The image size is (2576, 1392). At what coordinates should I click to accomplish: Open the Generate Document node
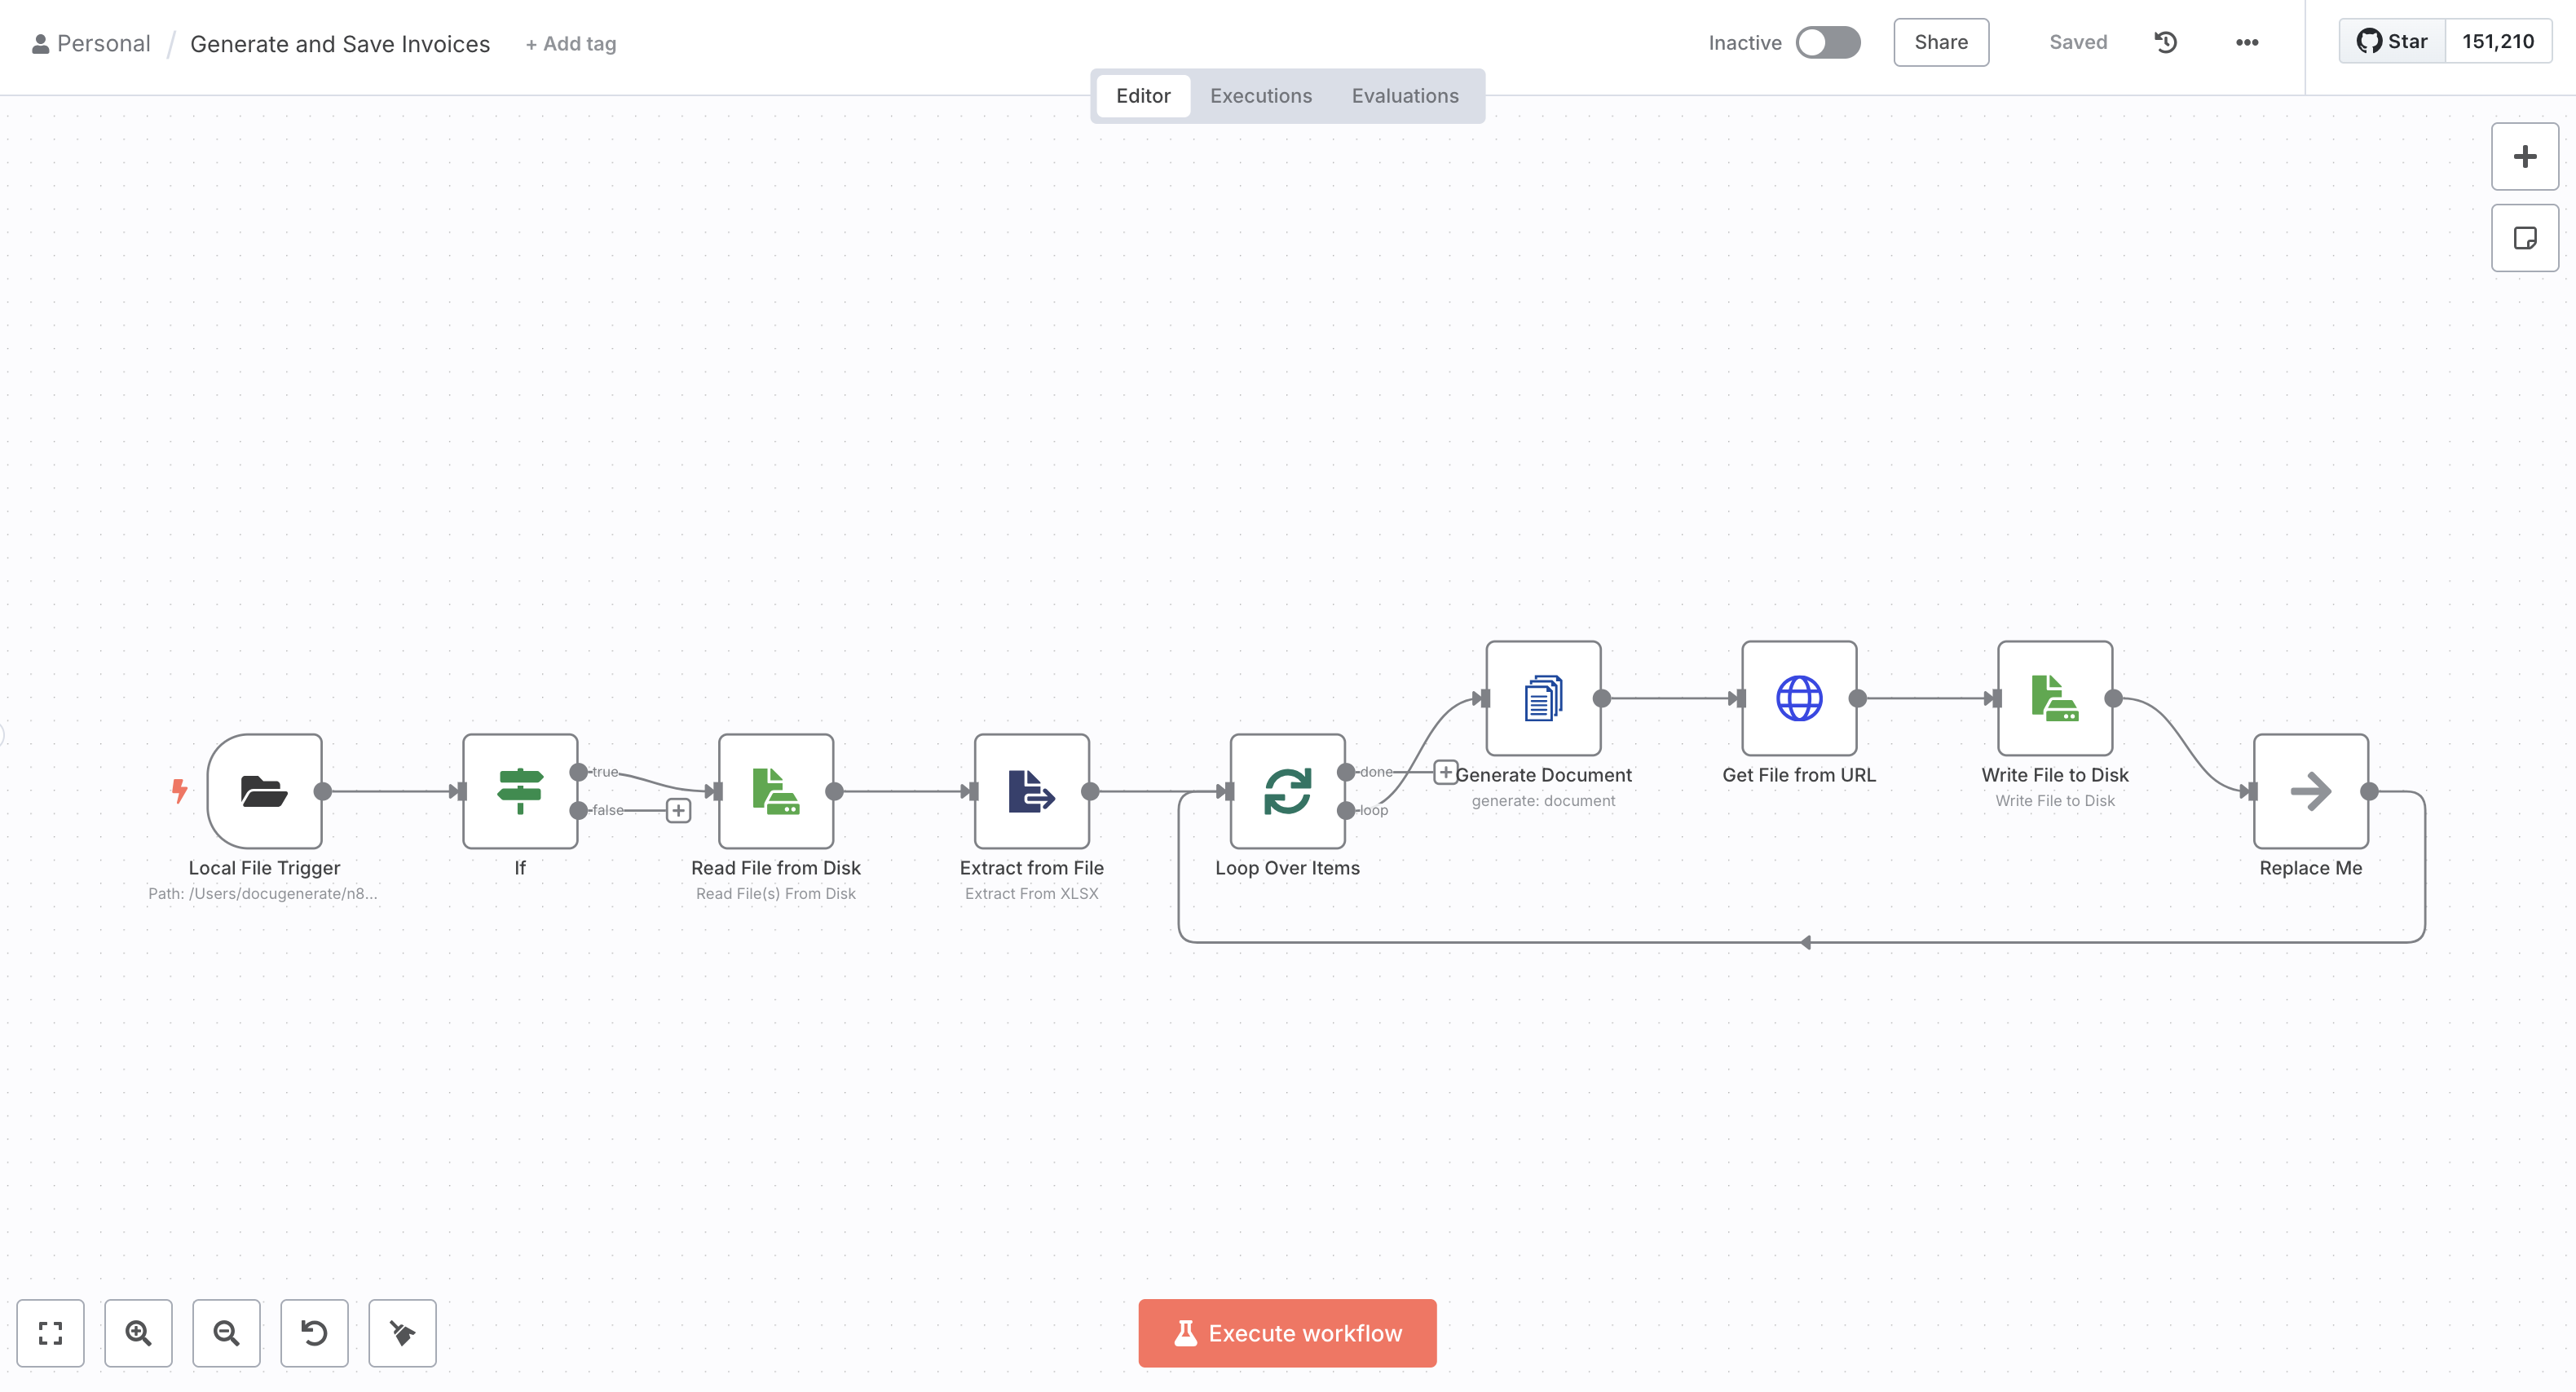click(x=1543, y=698)
